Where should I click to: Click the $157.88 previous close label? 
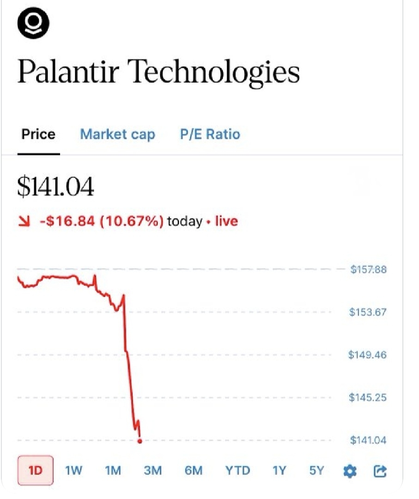[368, 270]
